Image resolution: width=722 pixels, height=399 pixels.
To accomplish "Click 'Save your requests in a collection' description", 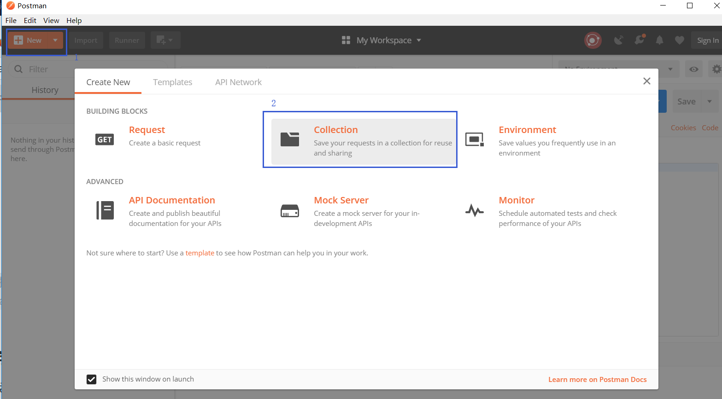I will point(383,148).
